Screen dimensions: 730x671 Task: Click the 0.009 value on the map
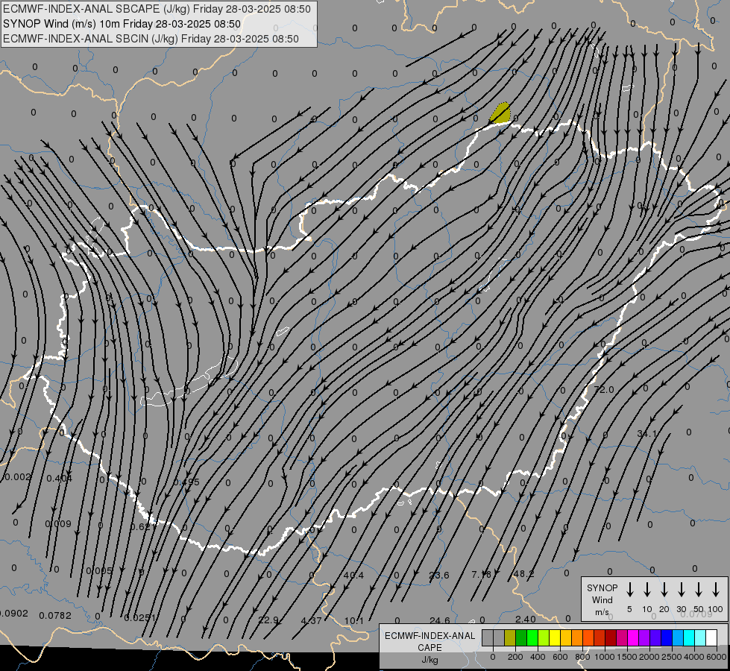tap(58, 524)
